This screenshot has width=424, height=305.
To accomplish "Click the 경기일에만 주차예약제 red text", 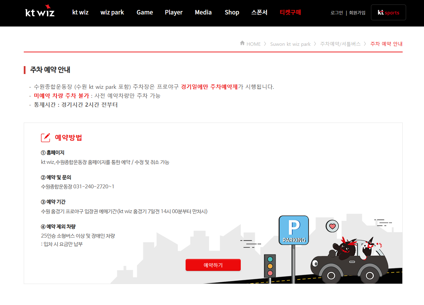I will [209, 87].
